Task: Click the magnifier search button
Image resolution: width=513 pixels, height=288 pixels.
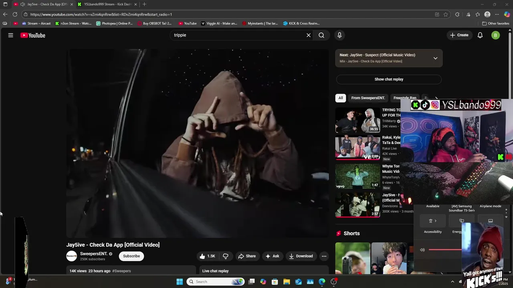Action: click(321, 35)
